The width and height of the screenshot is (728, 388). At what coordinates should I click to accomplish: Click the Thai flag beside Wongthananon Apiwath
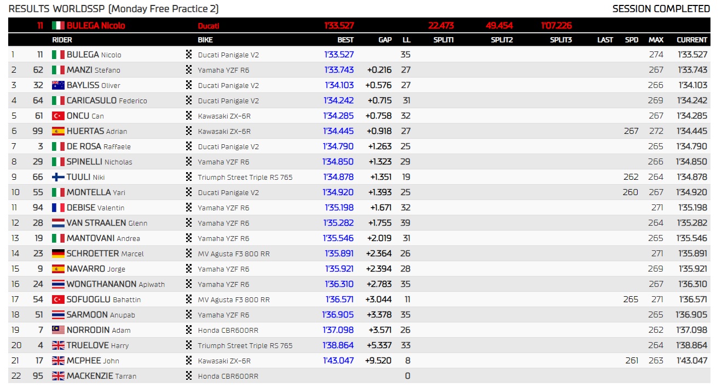(58, 284)
